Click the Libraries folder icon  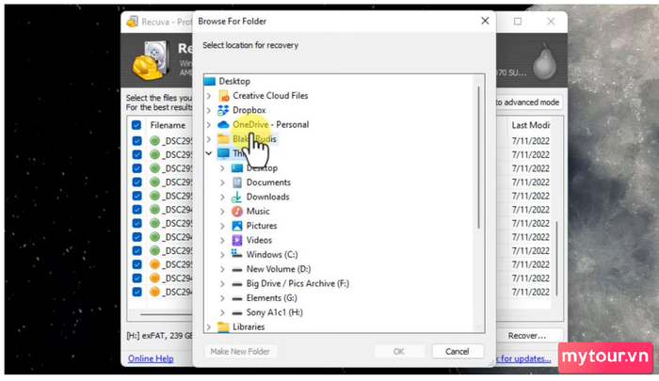pos(223,326)
